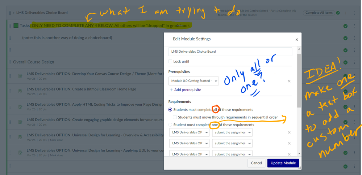Viewport: 362px width, 175px height.
Task: Select 'Students must complete all' radio option
Action: point(171,110)
